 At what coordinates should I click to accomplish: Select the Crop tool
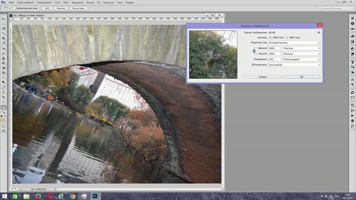click(x=3, y=38)
